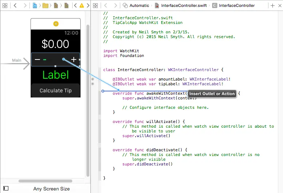Click the Any Screen Size control
This screenshot has width=283, height=193.
click(52, 189)
